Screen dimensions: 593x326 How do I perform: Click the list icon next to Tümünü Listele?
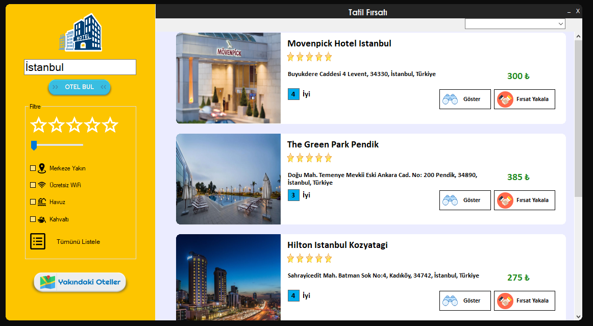[37, 241]
